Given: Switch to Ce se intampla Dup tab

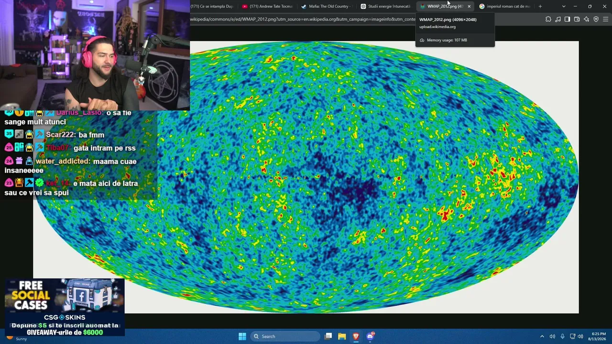Looking at the screenshot, I should tap(212, 6).
